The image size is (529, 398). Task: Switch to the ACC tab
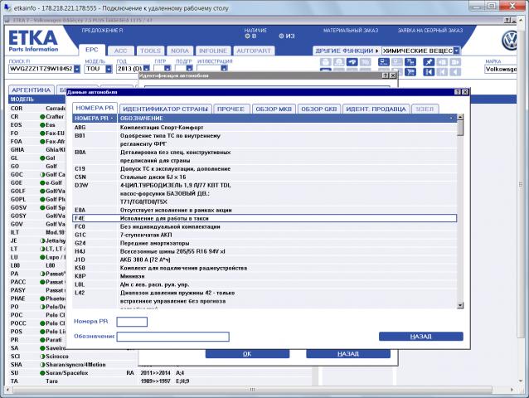pos(121,51)
